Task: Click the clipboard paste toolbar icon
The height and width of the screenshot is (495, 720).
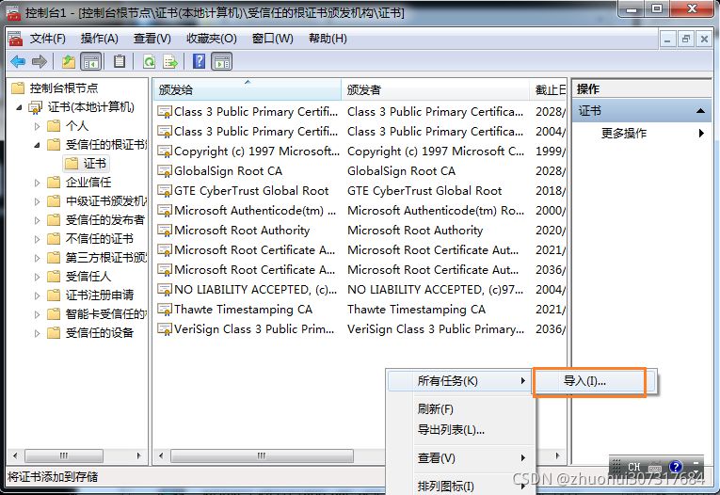Action: pos(120,61)
